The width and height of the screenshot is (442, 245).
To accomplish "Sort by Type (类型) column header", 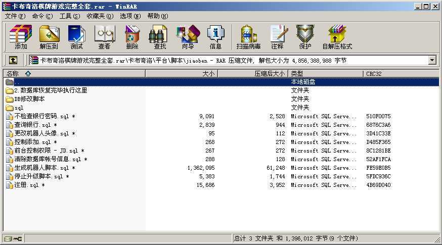I will [x=326, y=74].
